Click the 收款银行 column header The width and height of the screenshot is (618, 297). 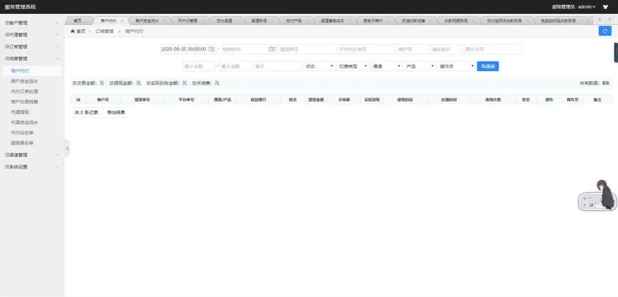[258, 100]
